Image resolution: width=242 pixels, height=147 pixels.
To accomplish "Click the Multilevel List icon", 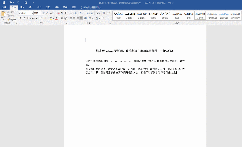I will (82, 13).
